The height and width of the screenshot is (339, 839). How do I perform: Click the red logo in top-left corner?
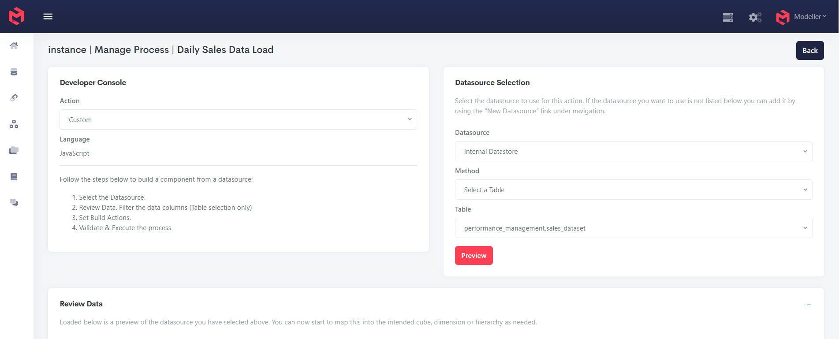[16, 16]
